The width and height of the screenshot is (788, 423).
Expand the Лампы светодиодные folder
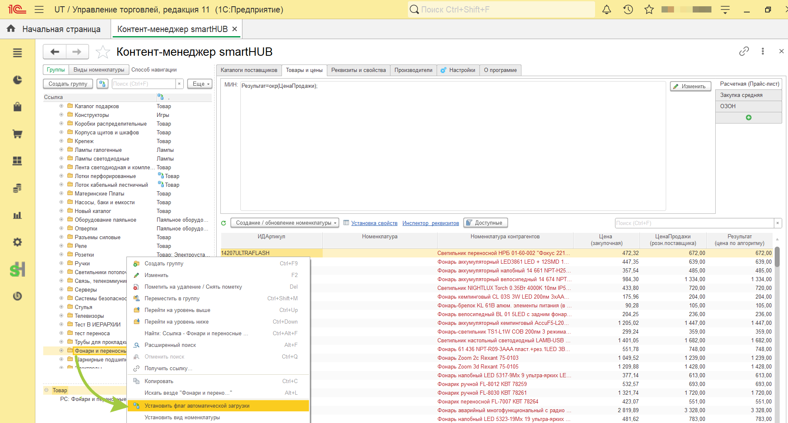62,158
